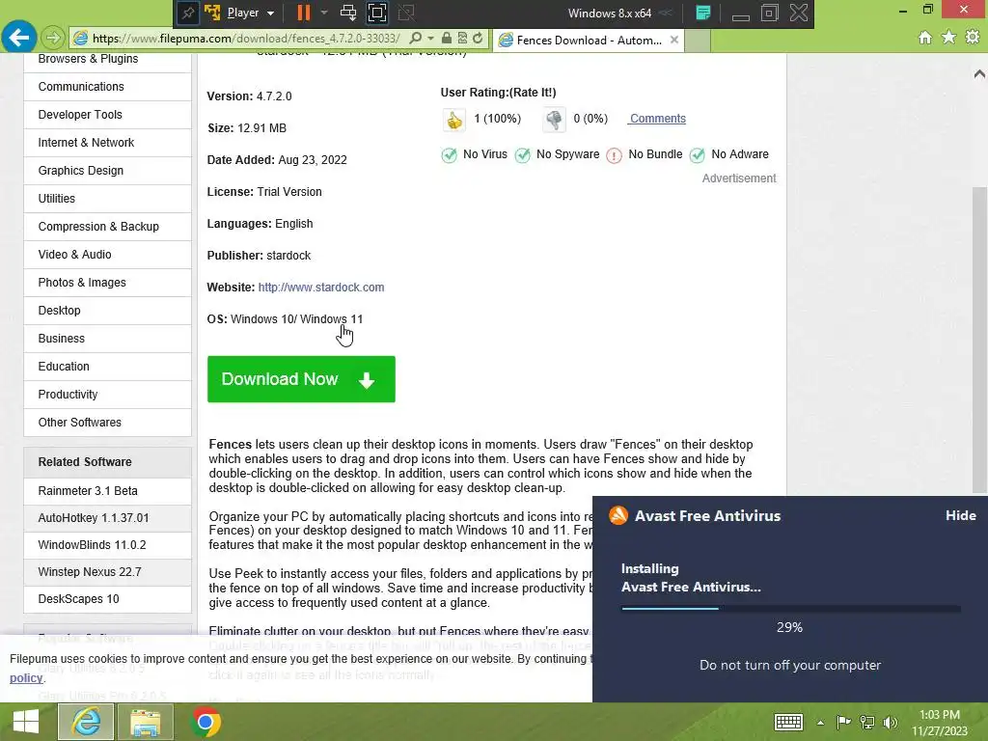Select the Utilities category

pyautogui.click(x=107, y=199)
